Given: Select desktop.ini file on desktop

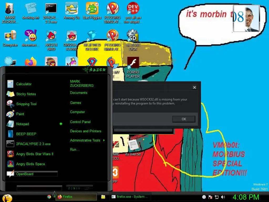Looking at the screenshot, I should point(30,11).
